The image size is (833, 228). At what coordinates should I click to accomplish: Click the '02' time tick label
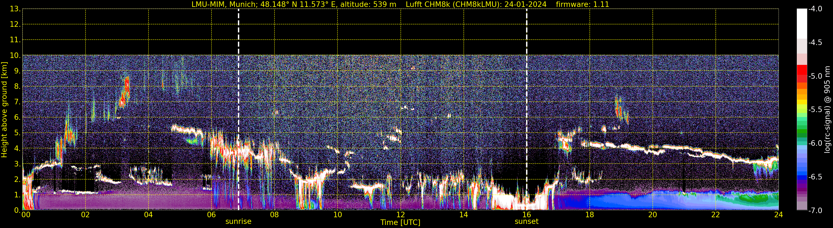[x=85, y=215]
